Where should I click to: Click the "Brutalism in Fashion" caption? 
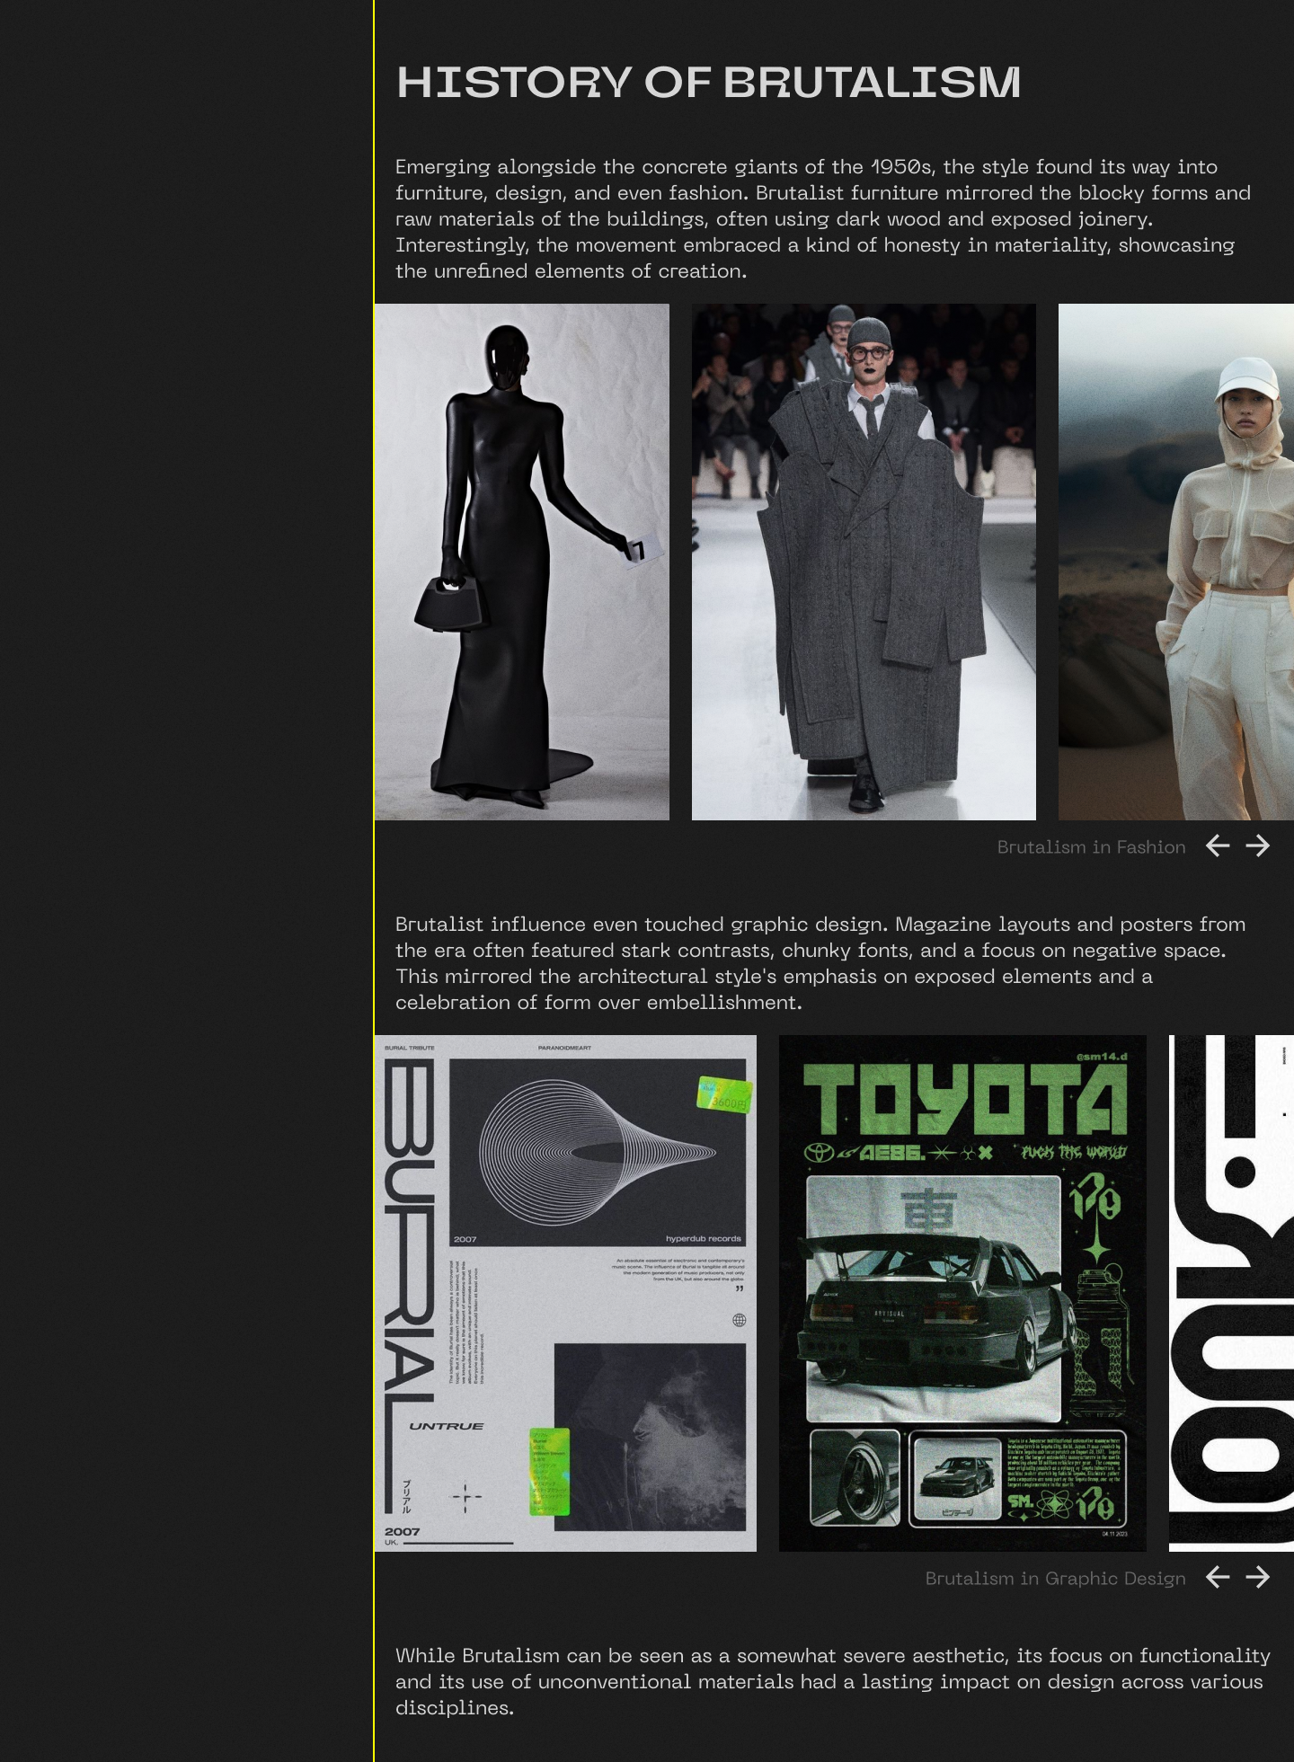[x=1091, y=847]
